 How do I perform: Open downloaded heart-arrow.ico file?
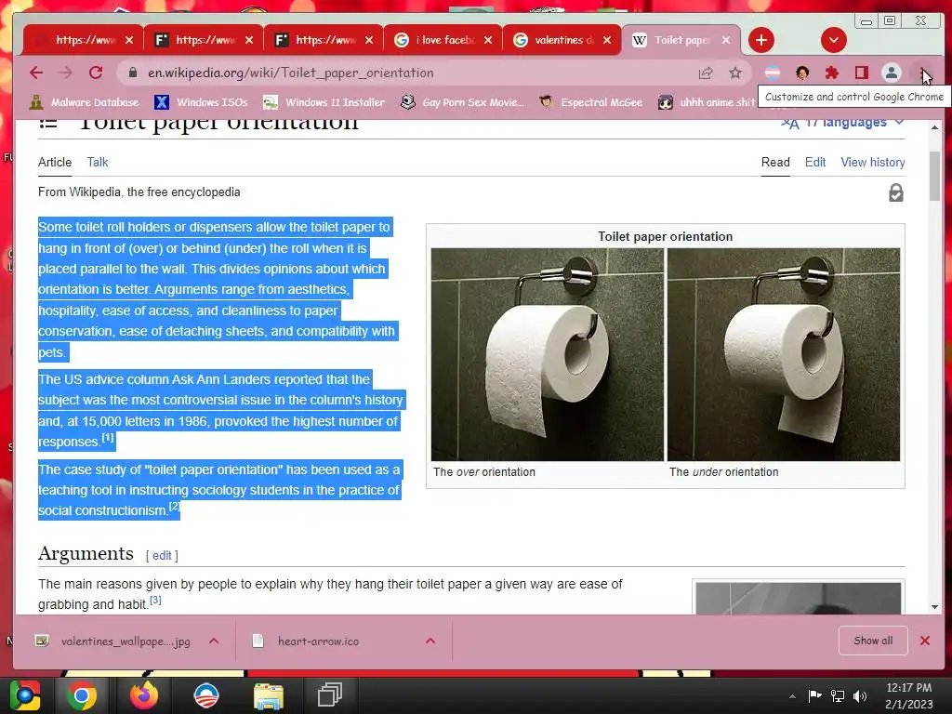tap(306, 641)
